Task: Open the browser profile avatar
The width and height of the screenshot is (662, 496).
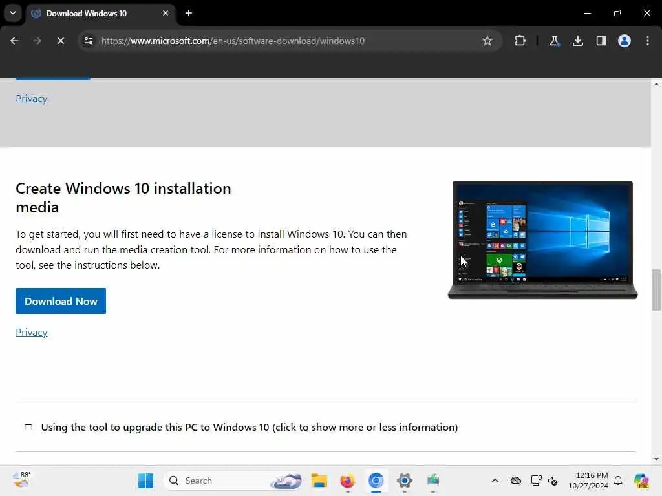Action: click(x=624, y=41)
